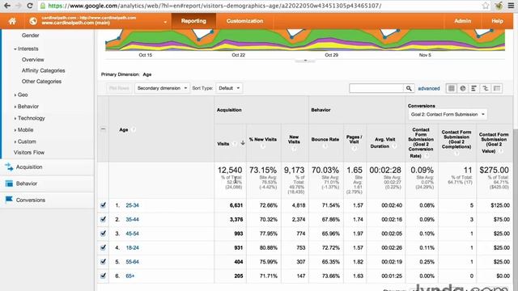Uncheck the 55-64 age row checkbox
This screenshot has height=291, width=518.
(103, 262)
